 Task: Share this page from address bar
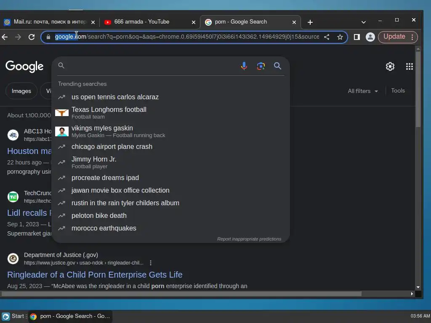point(327,37)
